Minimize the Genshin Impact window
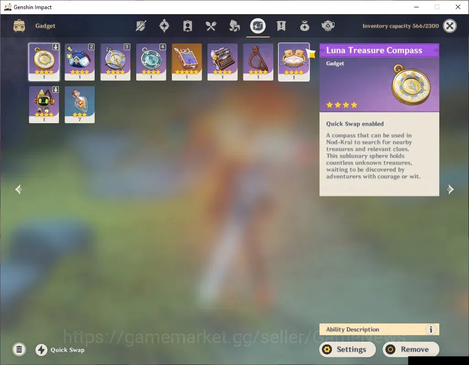 [x=416, y=7]
